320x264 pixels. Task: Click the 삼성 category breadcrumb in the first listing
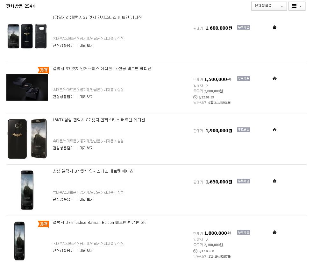pyautogui.click(x=120, y=39)
